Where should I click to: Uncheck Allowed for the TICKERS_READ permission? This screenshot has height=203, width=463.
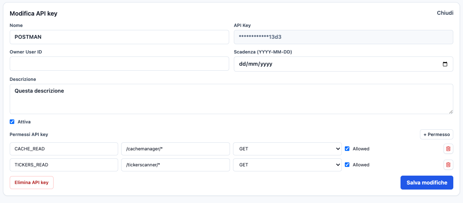(347, 165)
